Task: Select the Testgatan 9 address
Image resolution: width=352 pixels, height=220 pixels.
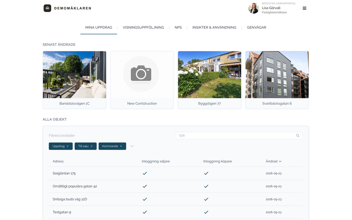Action: tap(62, 212)
